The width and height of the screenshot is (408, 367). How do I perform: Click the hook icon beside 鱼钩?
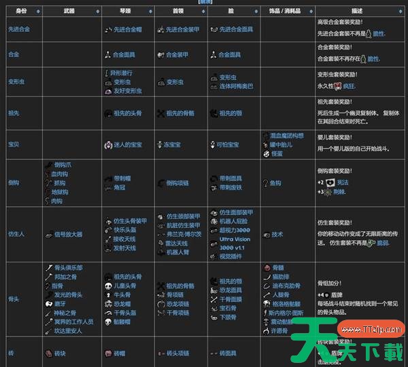coord(265,183)
